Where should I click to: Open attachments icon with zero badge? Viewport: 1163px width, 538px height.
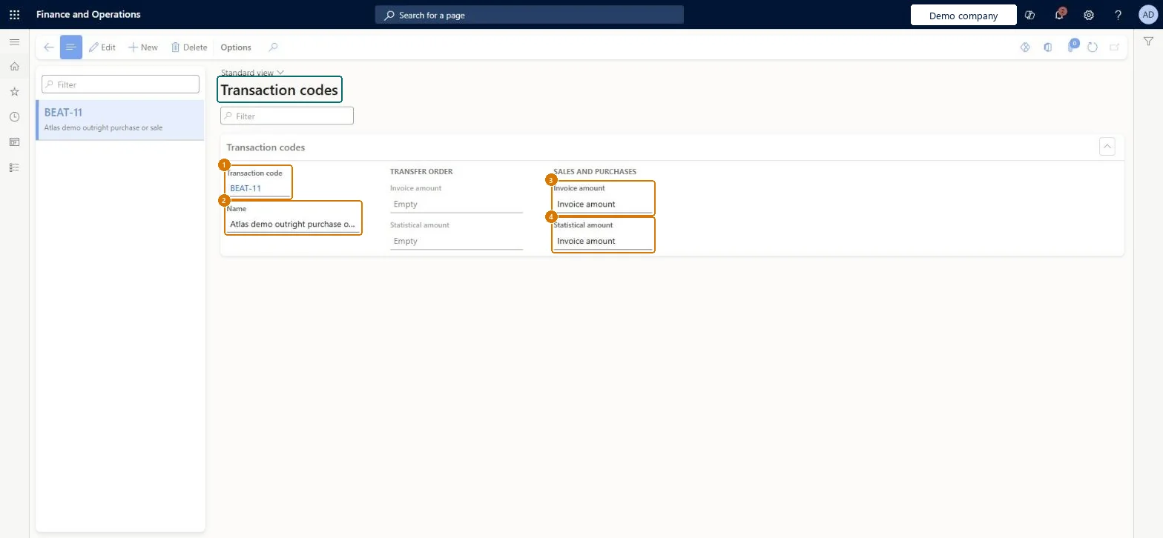(x=1072, y=46)
